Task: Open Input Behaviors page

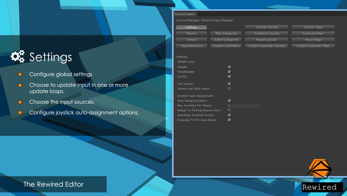Action: point(191,46)
